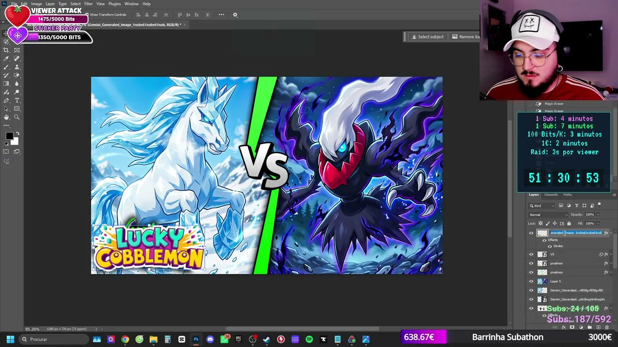This screenshot has width=618, height=347.
Task: Lock layer position
Action: point(554,223)
